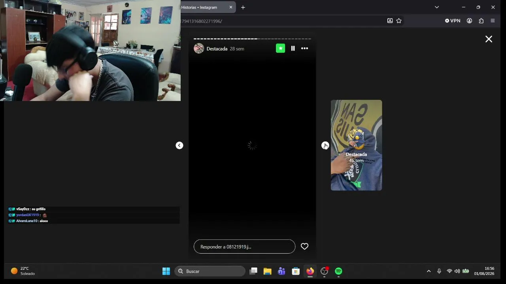Minimize the browser window
Screen dimensions: 506x284
(x=463, y=7)
